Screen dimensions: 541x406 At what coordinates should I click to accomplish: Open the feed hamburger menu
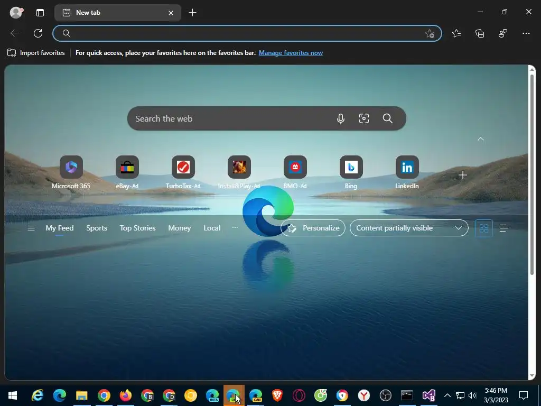tap(31, 228)
